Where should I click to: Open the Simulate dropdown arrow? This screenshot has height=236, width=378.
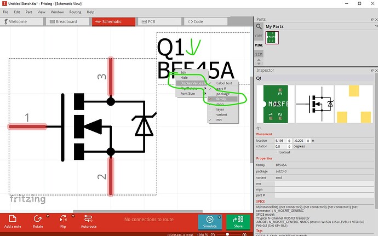pyautogui.click(x=219, y=217)
